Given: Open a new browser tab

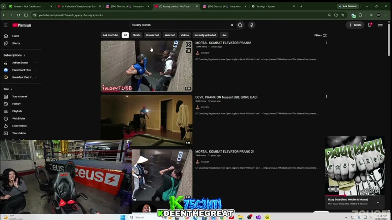Looking at the screenshot, I should pyautogui.click(x=301, y=6).
